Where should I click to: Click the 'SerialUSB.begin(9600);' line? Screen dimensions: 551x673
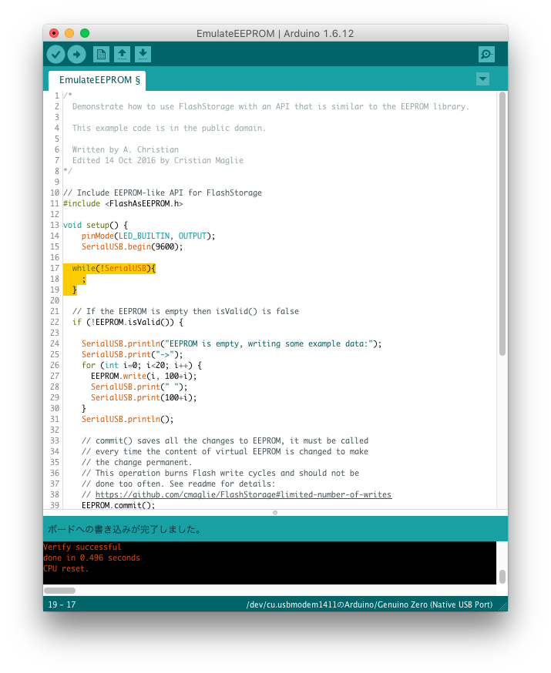133,247
